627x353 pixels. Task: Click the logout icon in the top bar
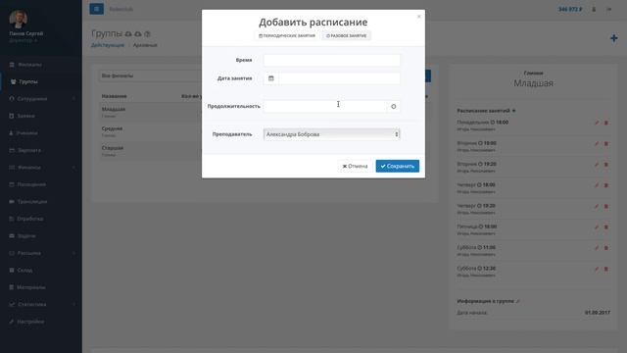coord(609,9)
